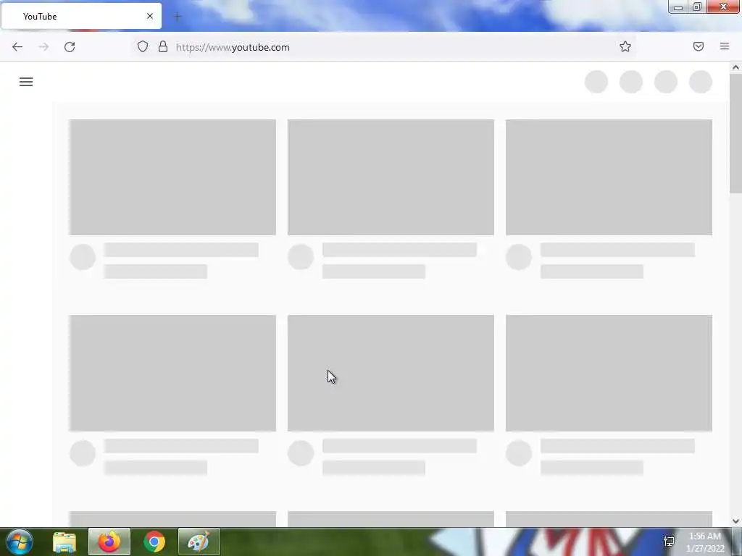The height and width of the screenshot is (556, 742).
Task: Save page to Pocket
Action: pos(699,46)
